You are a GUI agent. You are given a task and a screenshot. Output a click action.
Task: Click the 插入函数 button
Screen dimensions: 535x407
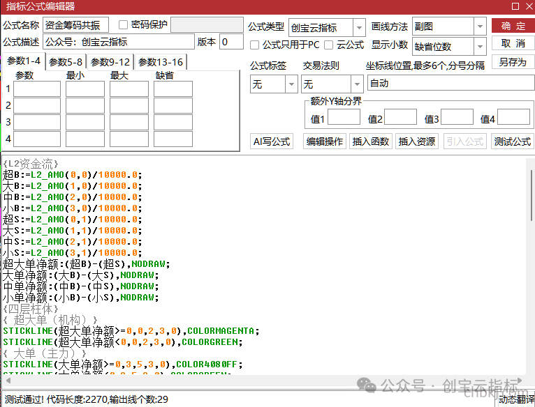coord(371,141)
